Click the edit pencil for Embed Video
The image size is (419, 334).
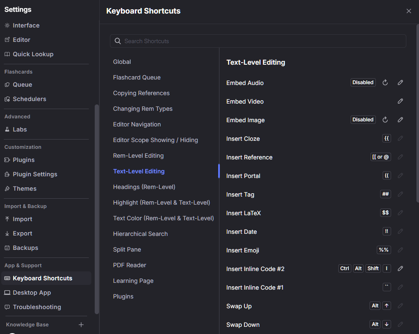[x=400, y=101]
